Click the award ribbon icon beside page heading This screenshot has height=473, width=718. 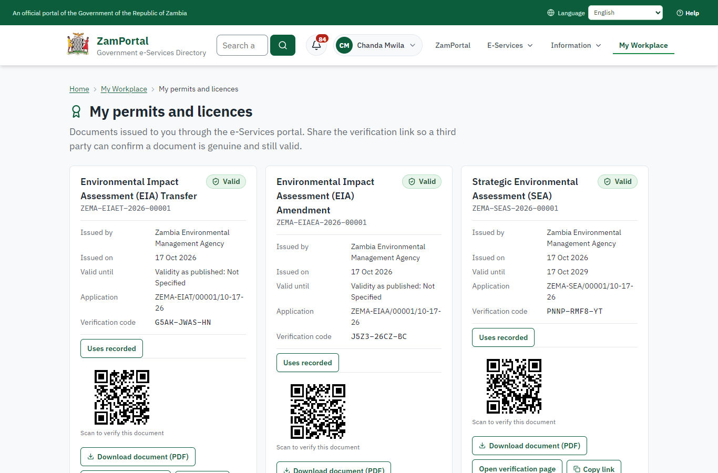coord(76,111)
